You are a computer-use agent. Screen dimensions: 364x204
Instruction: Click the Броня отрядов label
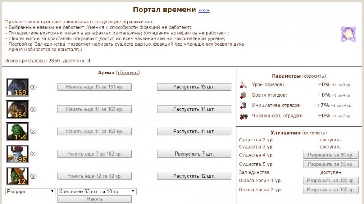(x=269, y=95)
